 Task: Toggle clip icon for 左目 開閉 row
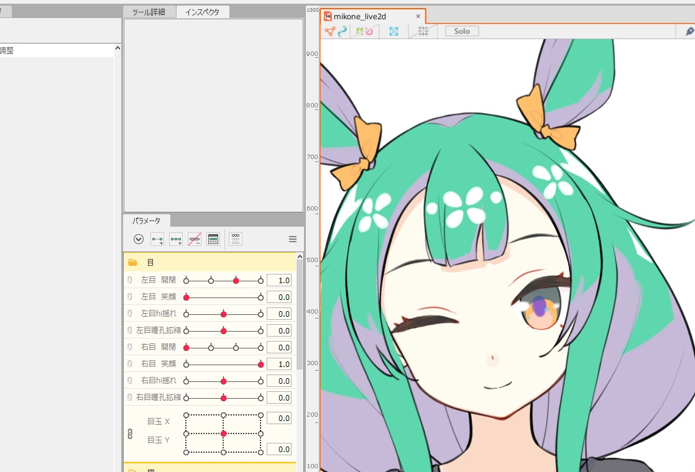[130, 280]
